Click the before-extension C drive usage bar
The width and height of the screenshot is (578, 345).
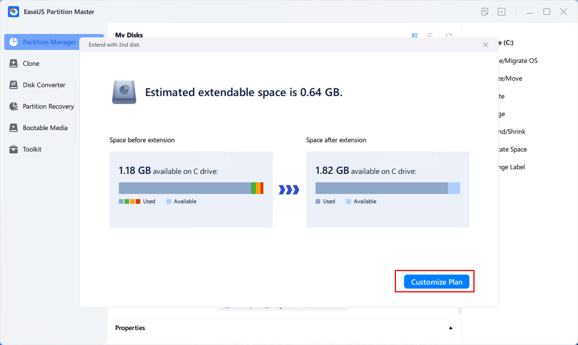[x=191, y=188]
